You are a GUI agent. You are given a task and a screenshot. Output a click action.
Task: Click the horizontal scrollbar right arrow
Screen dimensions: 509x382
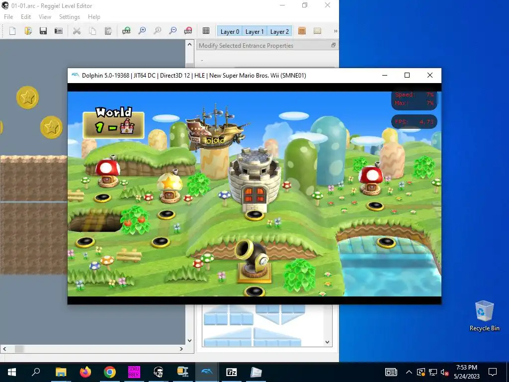pos(181,349)
